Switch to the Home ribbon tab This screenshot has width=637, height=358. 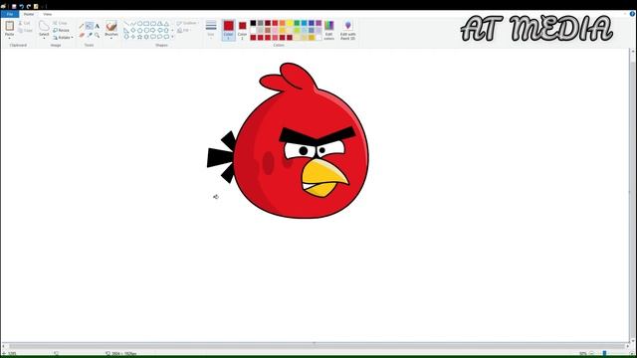pyautogui.click(x=29, y=14)
